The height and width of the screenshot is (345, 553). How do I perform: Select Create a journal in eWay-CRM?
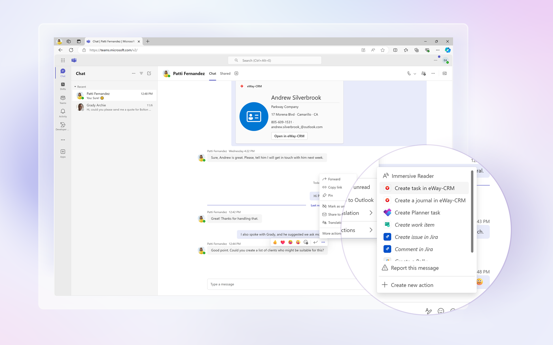pyautogui.click(x=424, y=200)
